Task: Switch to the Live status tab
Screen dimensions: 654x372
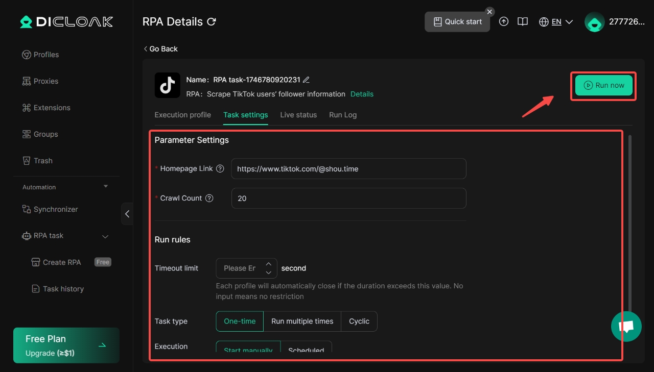Action: (x=298, y=115)
